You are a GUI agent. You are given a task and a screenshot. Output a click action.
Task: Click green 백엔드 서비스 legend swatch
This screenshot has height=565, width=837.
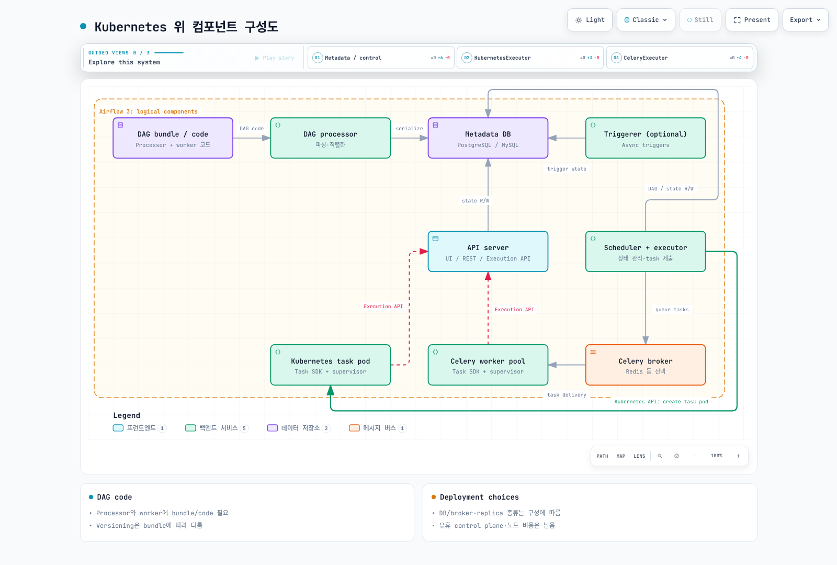point(190,428)
